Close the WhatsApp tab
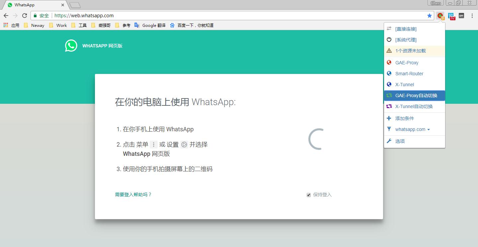The width and height of the screenshot is (478, 247). 62,5
